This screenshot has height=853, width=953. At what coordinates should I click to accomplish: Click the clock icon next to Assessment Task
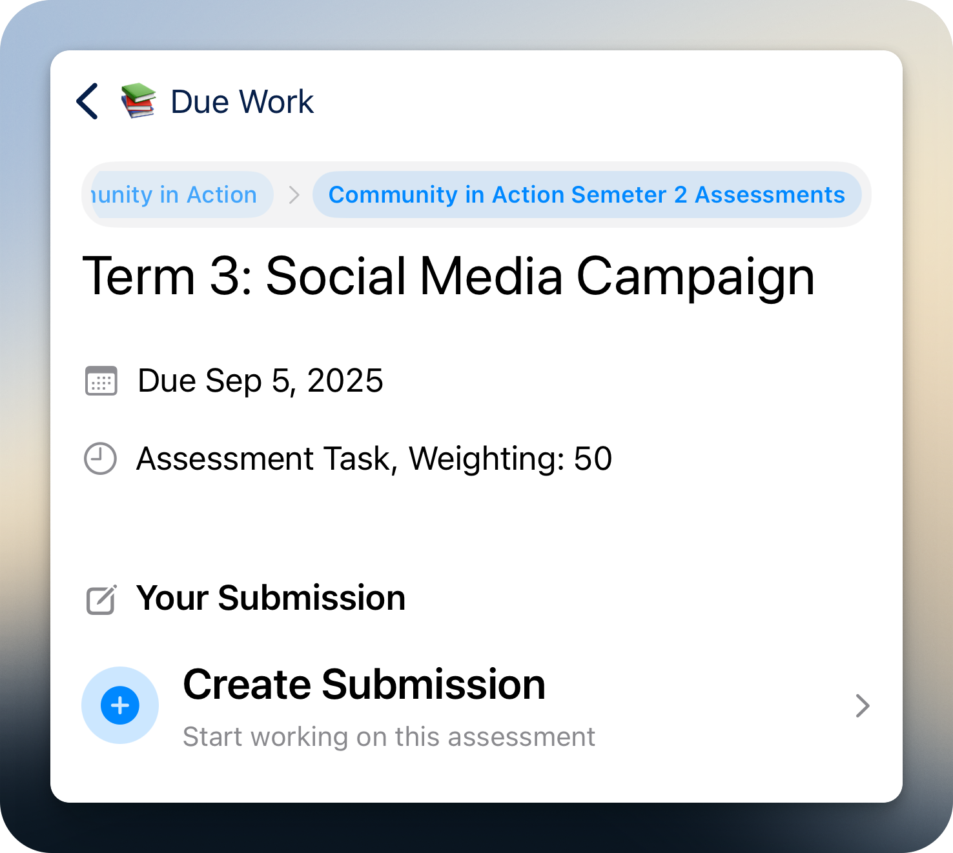coord(101,459)
